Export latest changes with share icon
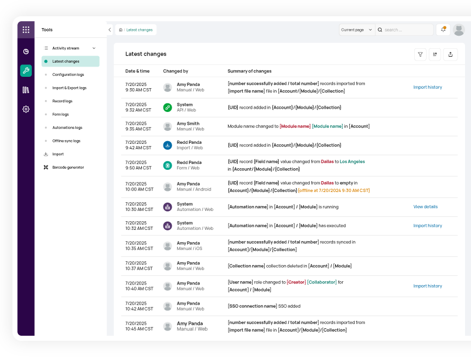This screenshot has width=471, height=357. coord(450,54)
